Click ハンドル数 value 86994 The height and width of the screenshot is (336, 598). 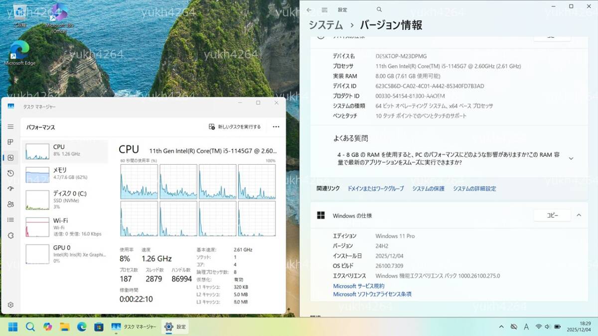click(182, 279)
